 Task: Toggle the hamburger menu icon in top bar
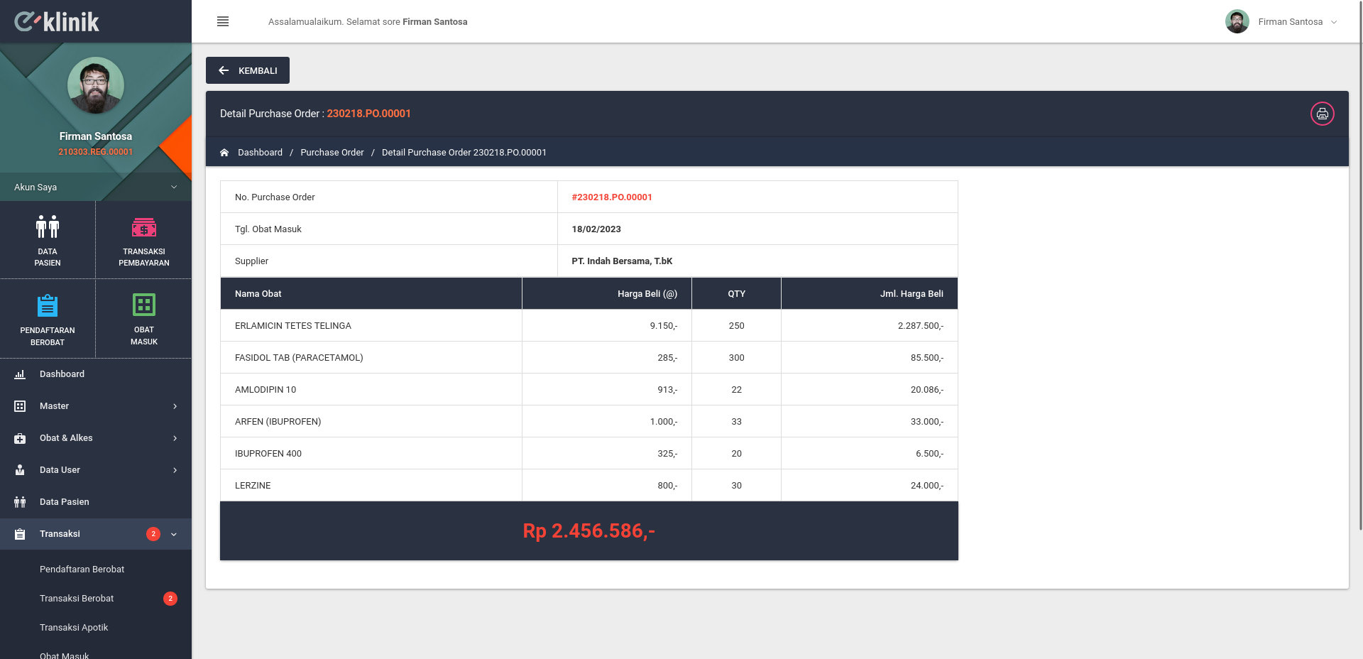point(223,21)
